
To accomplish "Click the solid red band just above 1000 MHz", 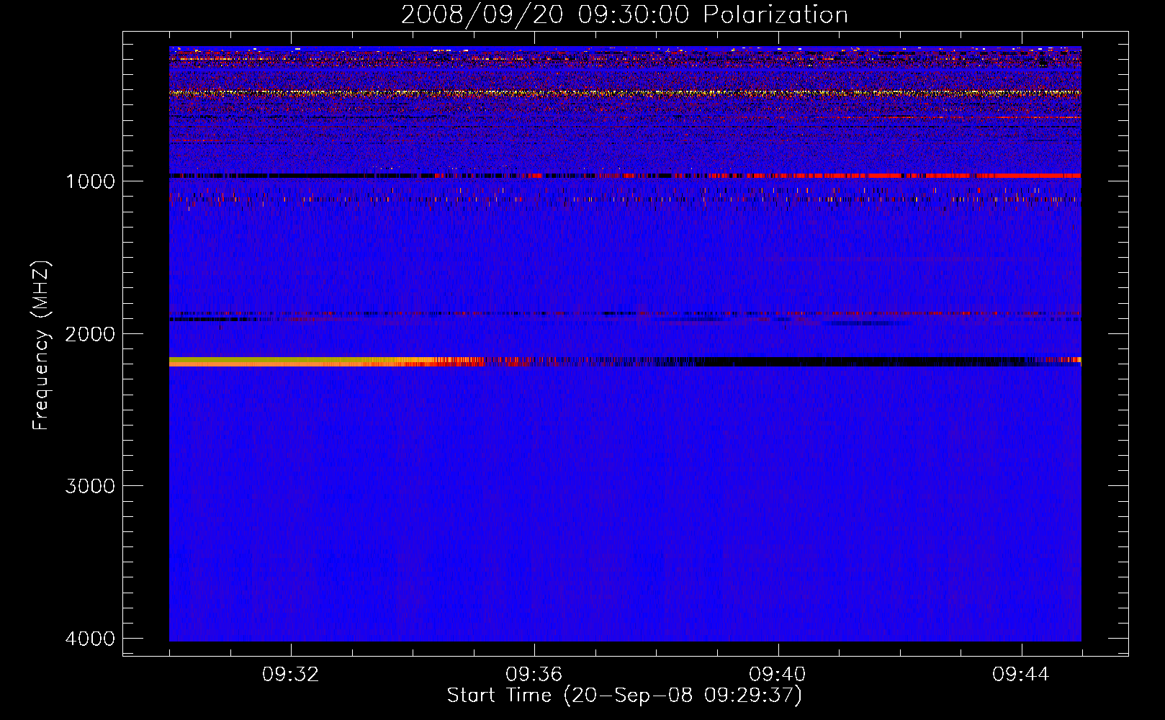I will tap(1008, 175).
